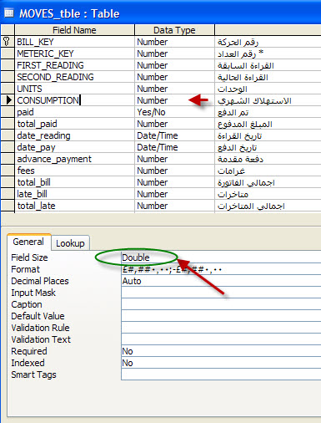
Task: Select the total_late field name cell
Action: [x=75, y=206]
